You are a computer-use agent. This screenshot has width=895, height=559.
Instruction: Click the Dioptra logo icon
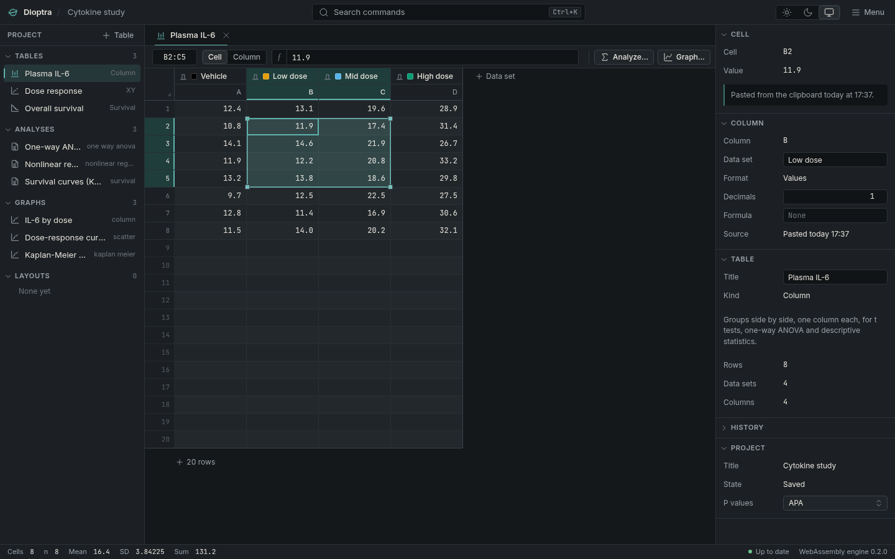tap(13, 12)
